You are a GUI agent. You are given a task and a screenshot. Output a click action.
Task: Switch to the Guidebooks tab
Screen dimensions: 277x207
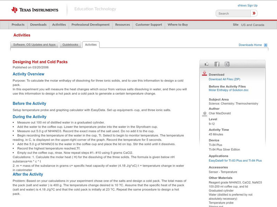tap(70, 45)
